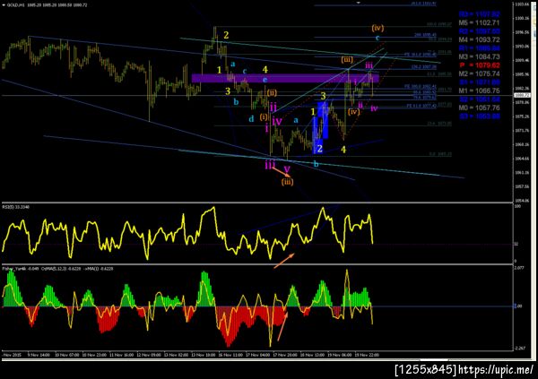Select the blue S3 support level label

(x=479, y=116)
